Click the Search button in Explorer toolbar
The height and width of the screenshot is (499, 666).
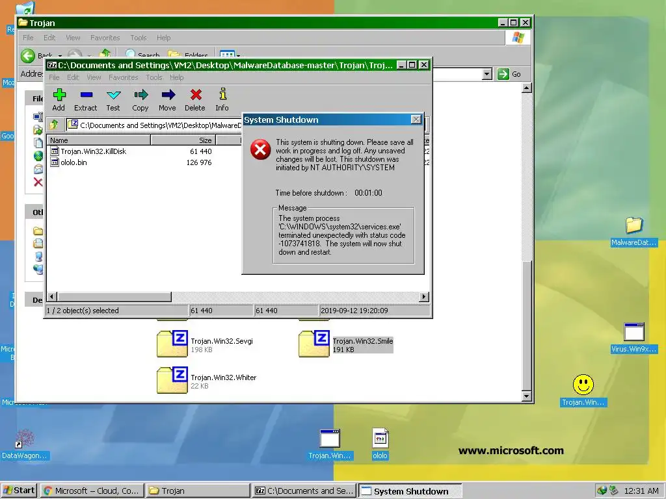[x=142, y=55]
